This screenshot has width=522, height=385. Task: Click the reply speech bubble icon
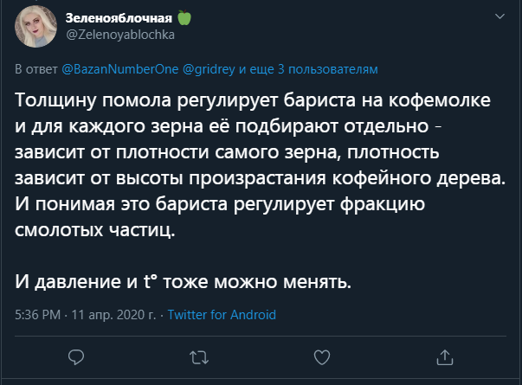(x=76, y=356)
